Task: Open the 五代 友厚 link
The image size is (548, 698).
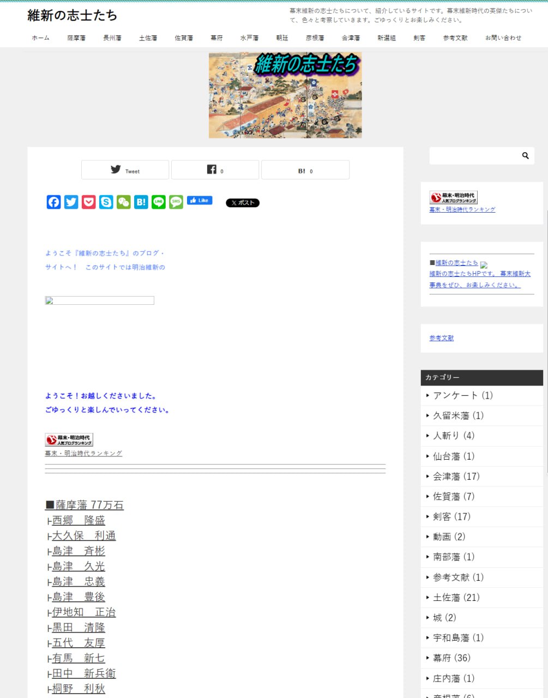Action: click(79, 642)
